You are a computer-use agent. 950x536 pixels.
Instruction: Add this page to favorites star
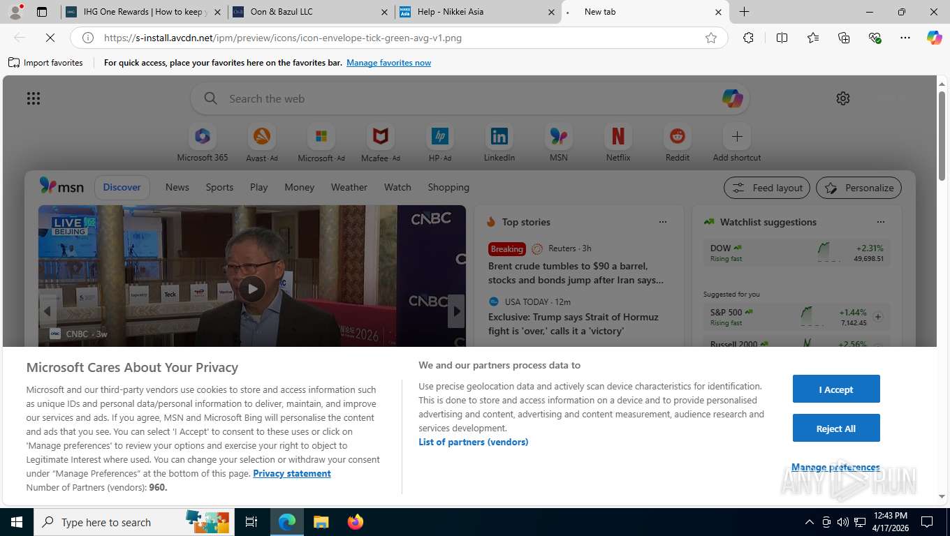tap(711, 38)
